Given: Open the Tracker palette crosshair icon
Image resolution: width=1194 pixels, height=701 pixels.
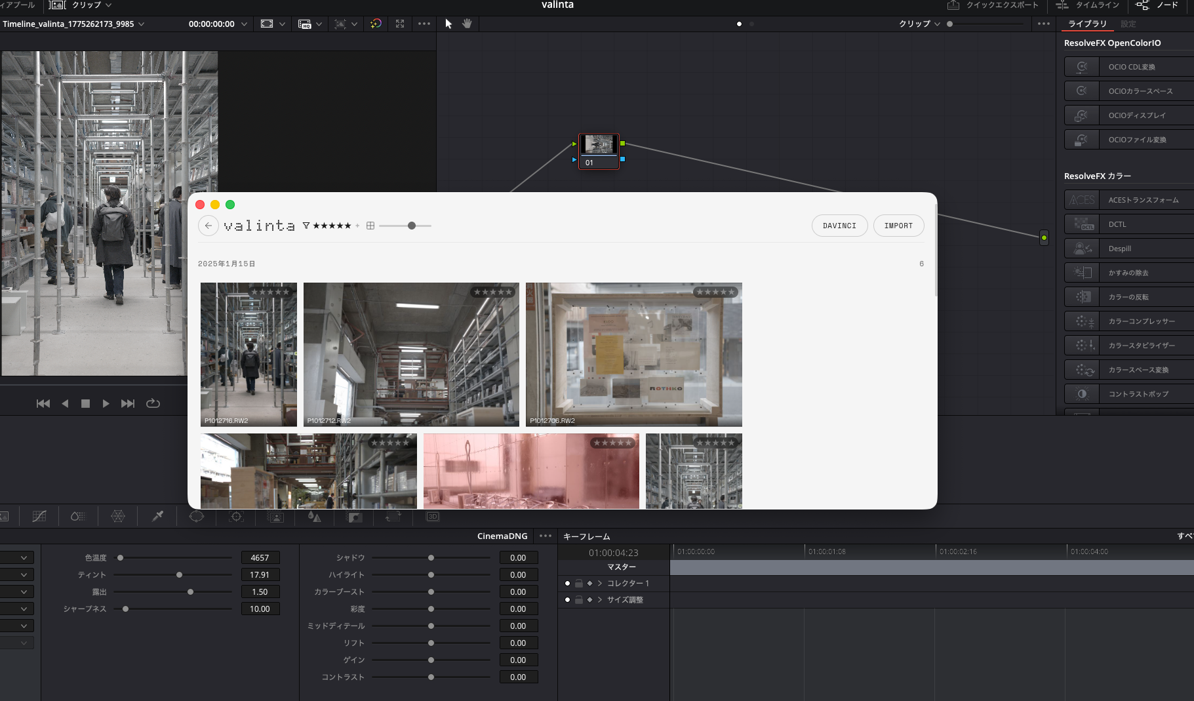Looking at the screenshot, I should point(236,517).
